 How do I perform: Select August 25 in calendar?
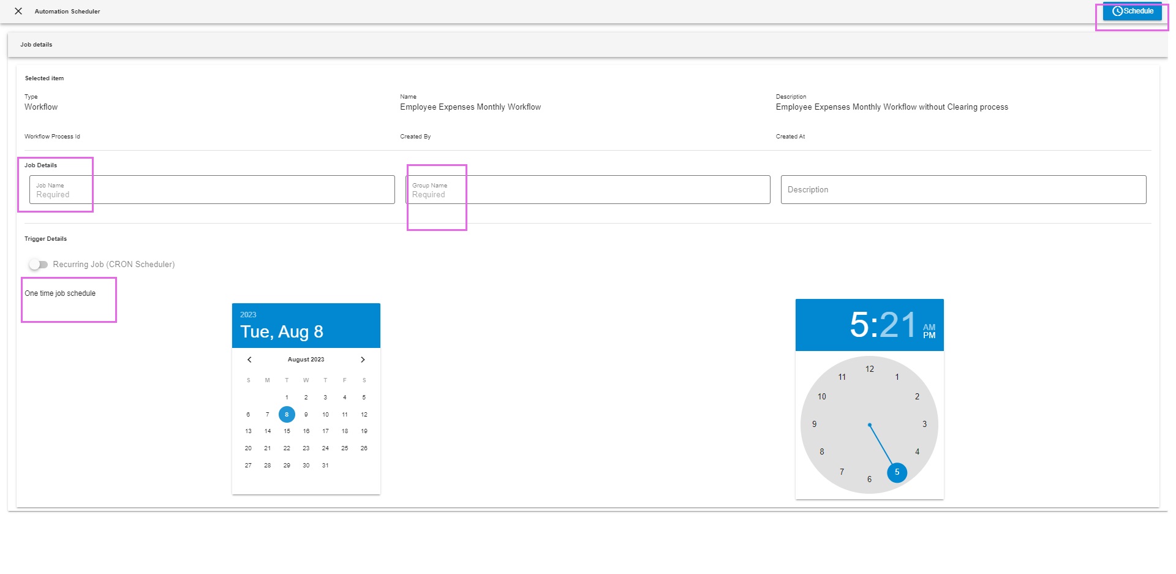click(345, 448)
